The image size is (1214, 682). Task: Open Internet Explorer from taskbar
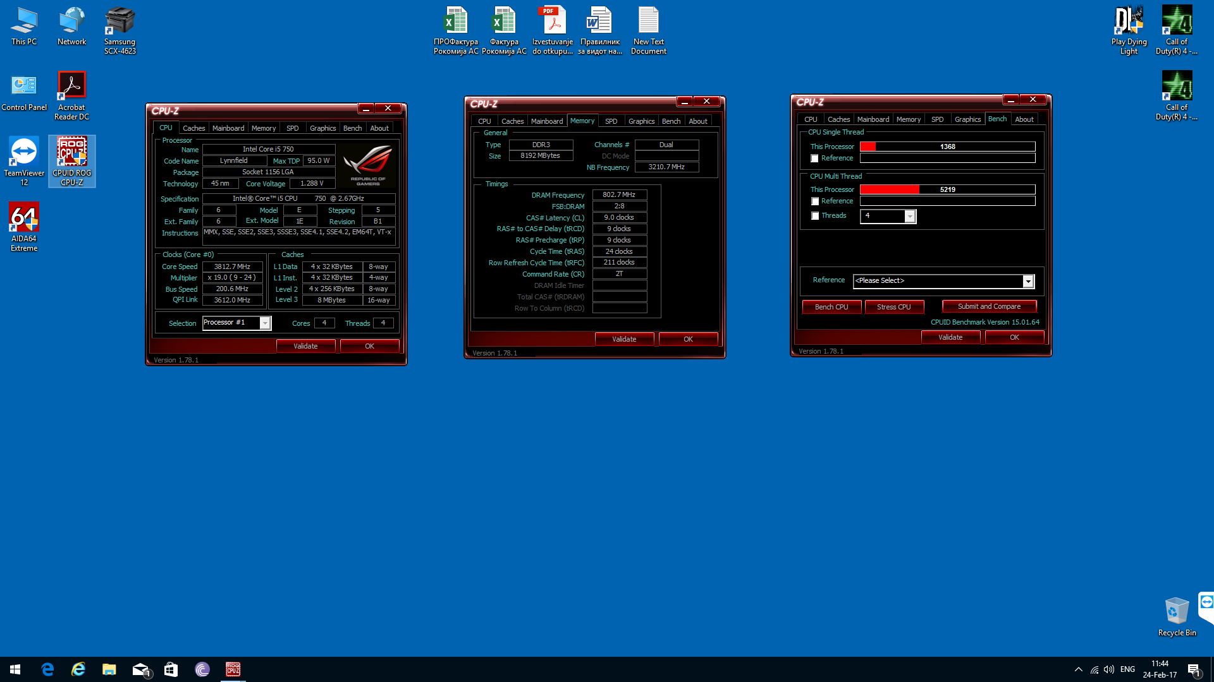pyautogui.click(x=78, y=669)
